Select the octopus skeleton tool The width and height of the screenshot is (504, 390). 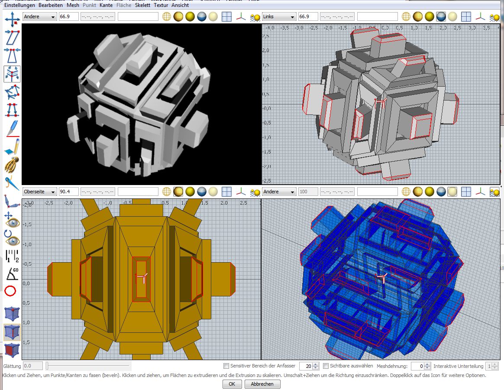tap(12, 165)
